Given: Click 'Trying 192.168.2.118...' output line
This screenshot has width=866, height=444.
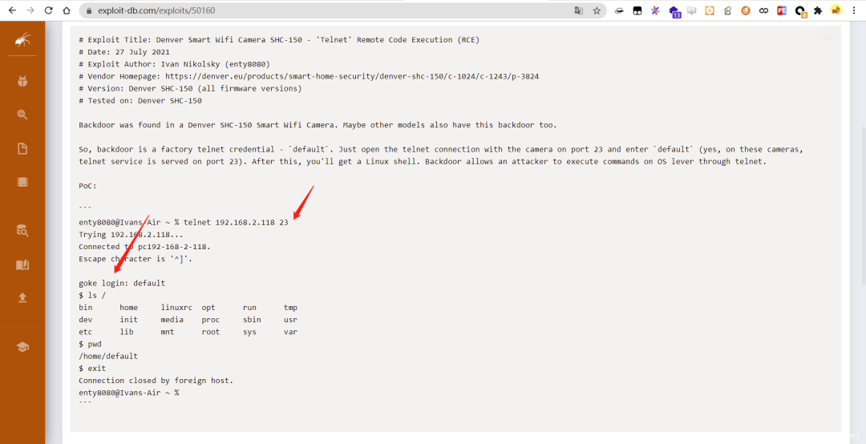Looking at the screenshot, I should [131, 234].
